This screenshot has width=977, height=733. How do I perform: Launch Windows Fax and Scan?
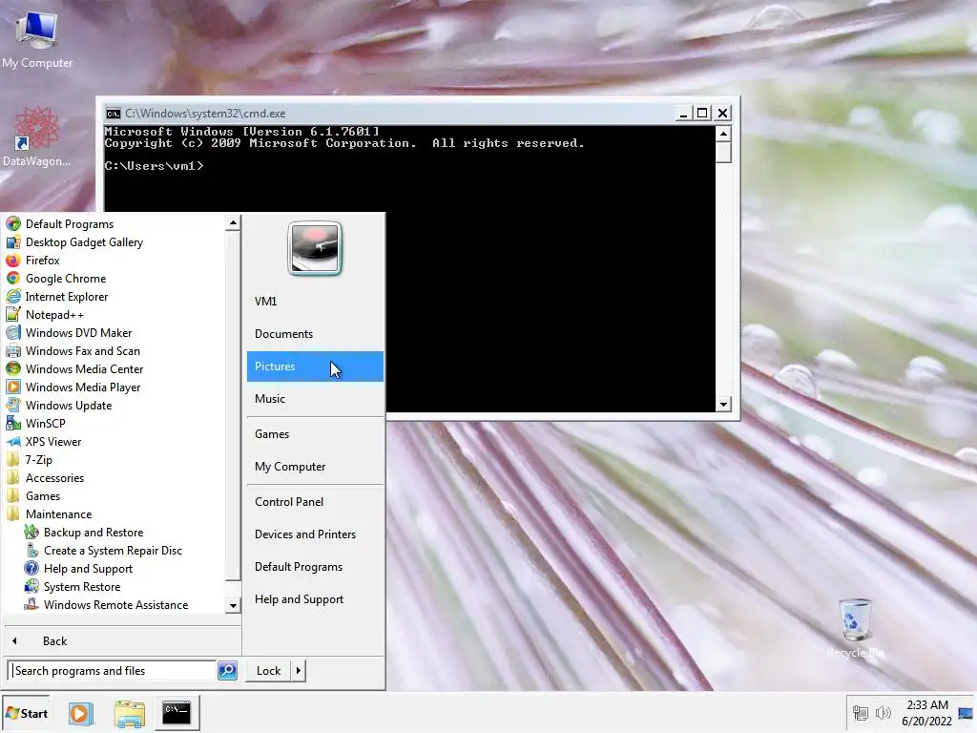pos(73,350)
